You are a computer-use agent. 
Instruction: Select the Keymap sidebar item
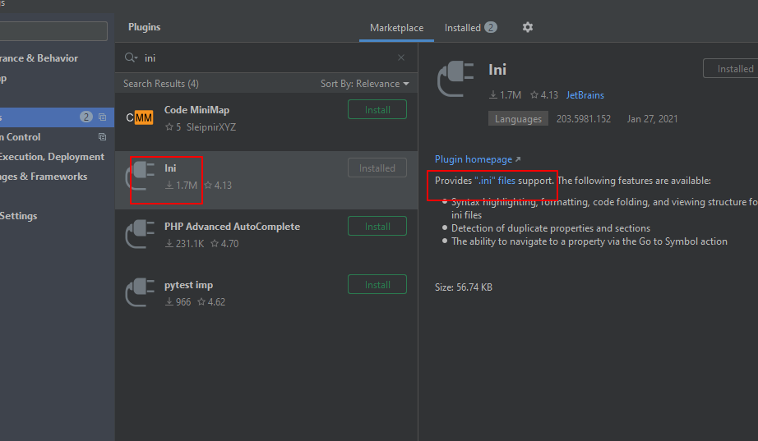click(x=3, y=79)
